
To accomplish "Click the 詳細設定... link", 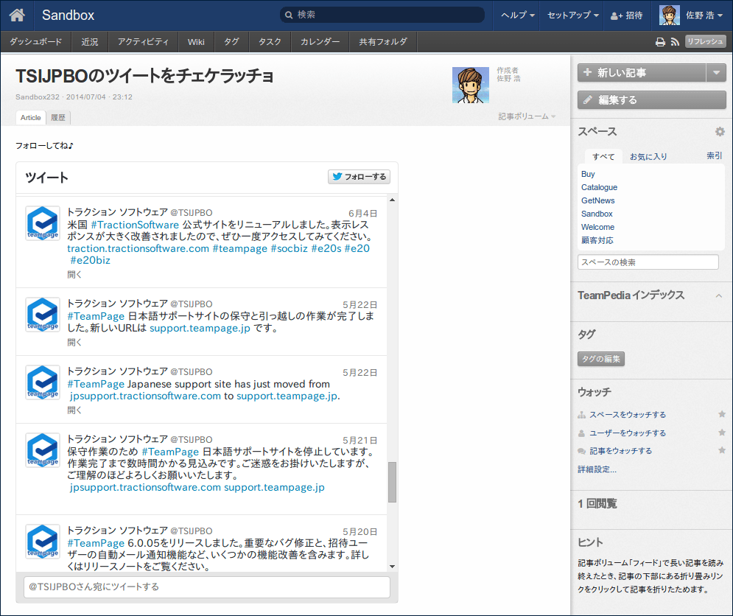I will [x=597, y=469].
